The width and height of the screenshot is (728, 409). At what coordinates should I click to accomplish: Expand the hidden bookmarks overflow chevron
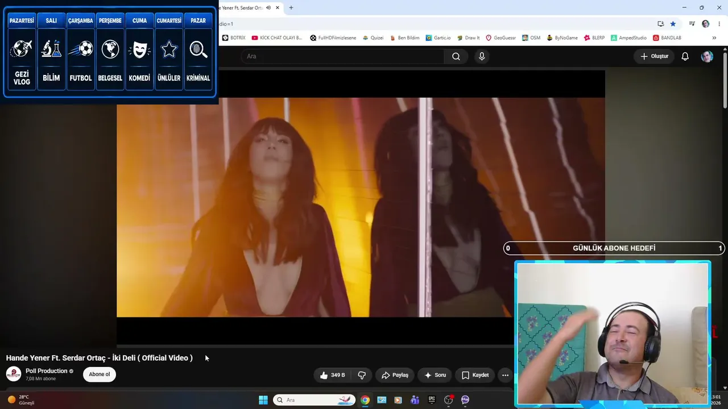(x=714, y=38)
